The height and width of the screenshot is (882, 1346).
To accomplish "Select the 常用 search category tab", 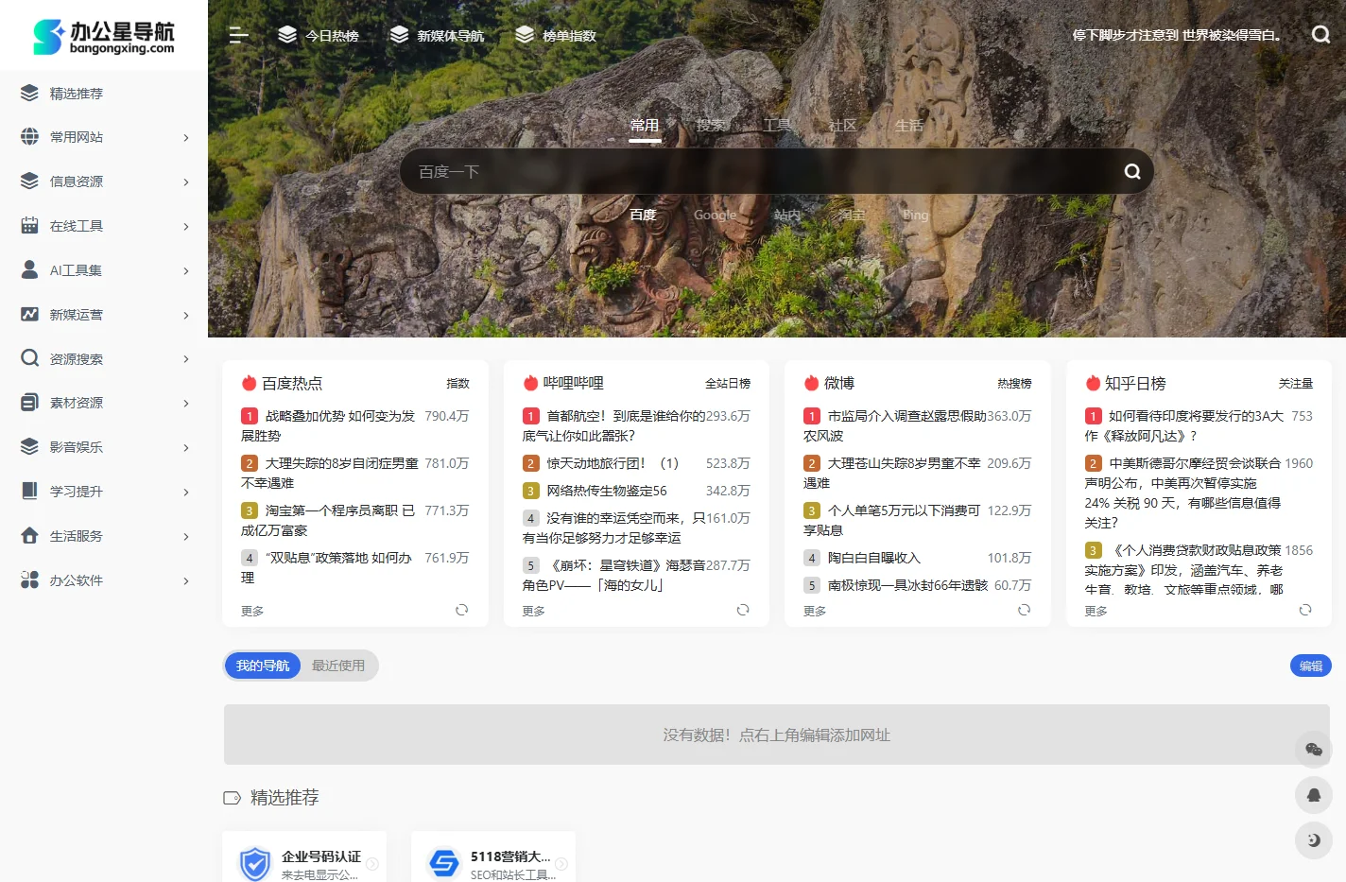I will (x=645, y=125).
